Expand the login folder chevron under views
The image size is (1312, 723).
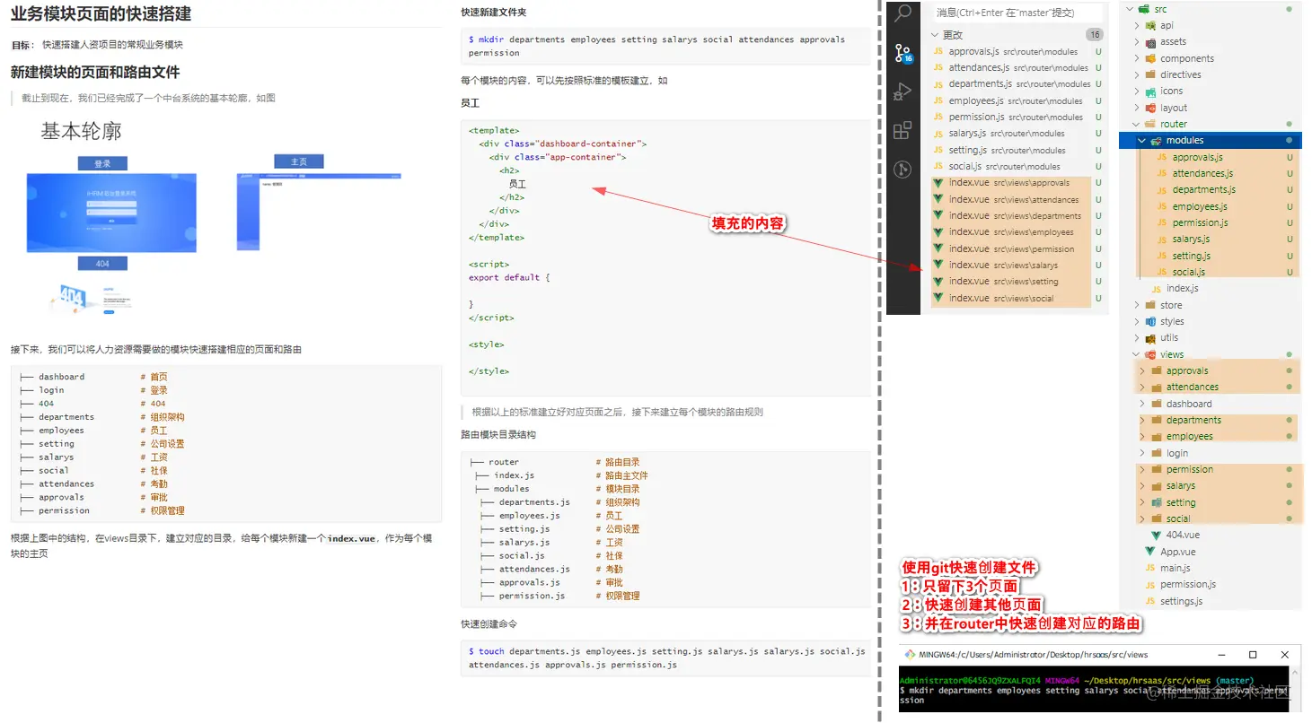click(x=1143, y=453)
